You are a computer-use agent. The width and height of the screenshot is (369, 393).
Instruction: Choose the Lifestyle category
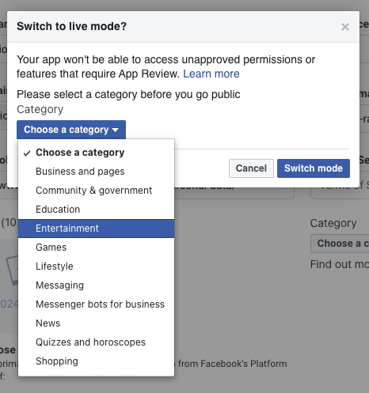pyautogui.click(x=96, y=266)
